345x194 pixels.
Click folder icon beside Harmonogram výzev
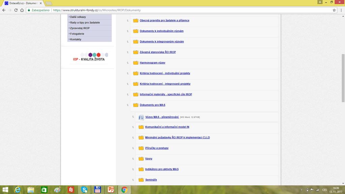pyautogui.click(x=136, y=63)
